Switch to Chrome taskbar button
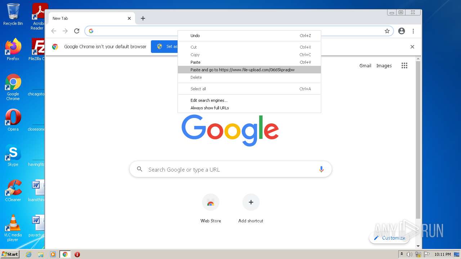Screen dimensions: 461x259 click(x=65, y=254)
